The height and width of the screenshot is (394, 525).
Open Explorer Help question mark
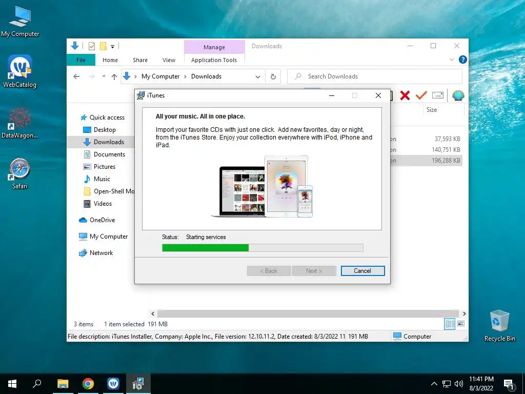pos(463,60)
